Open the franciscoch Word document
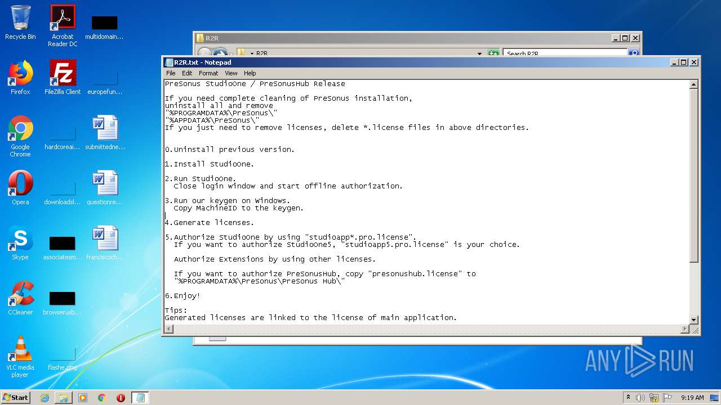The width and height of the screenshot is (721, 405). 105,243
